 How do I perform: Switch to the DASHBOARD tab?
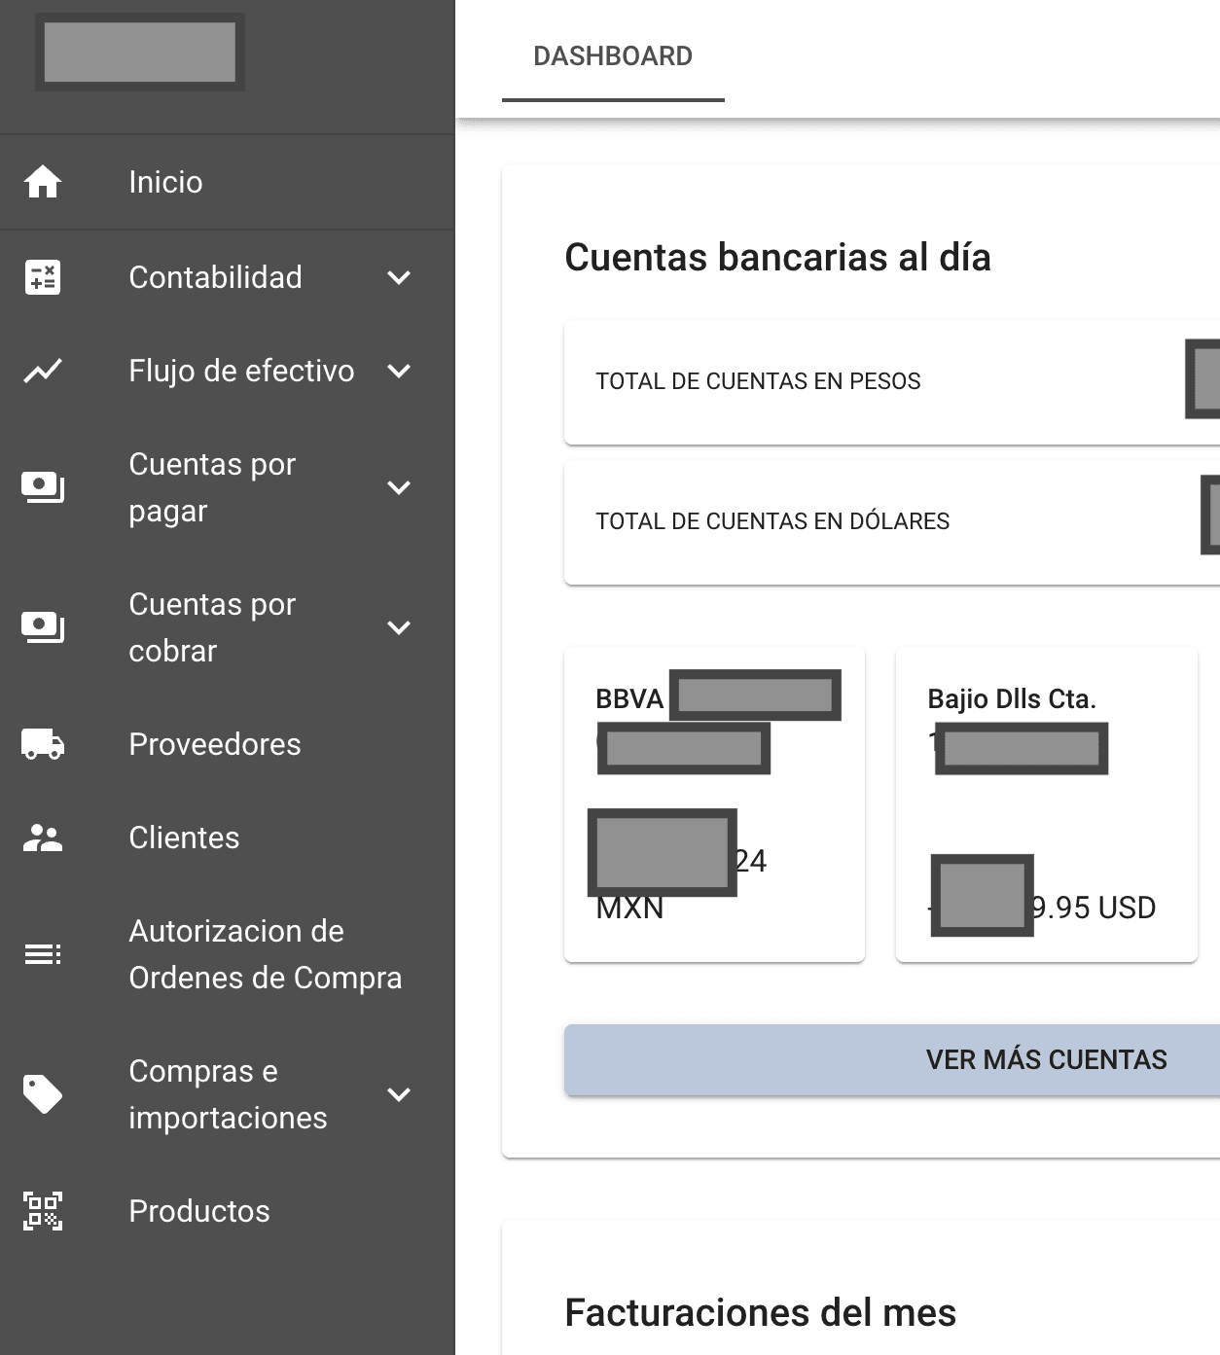[x=613, y=56]
